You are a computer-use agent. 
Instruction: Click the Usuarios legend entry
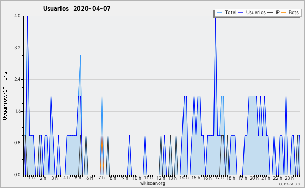252,12
